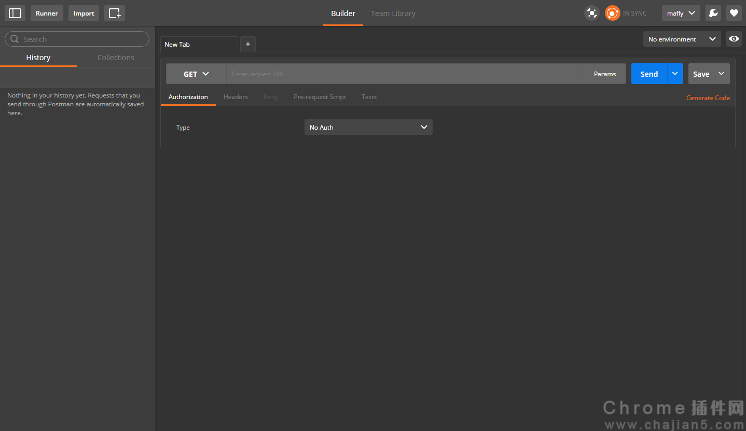
Task: Switch to the Builder tab
Action: (x=343, y=13)
